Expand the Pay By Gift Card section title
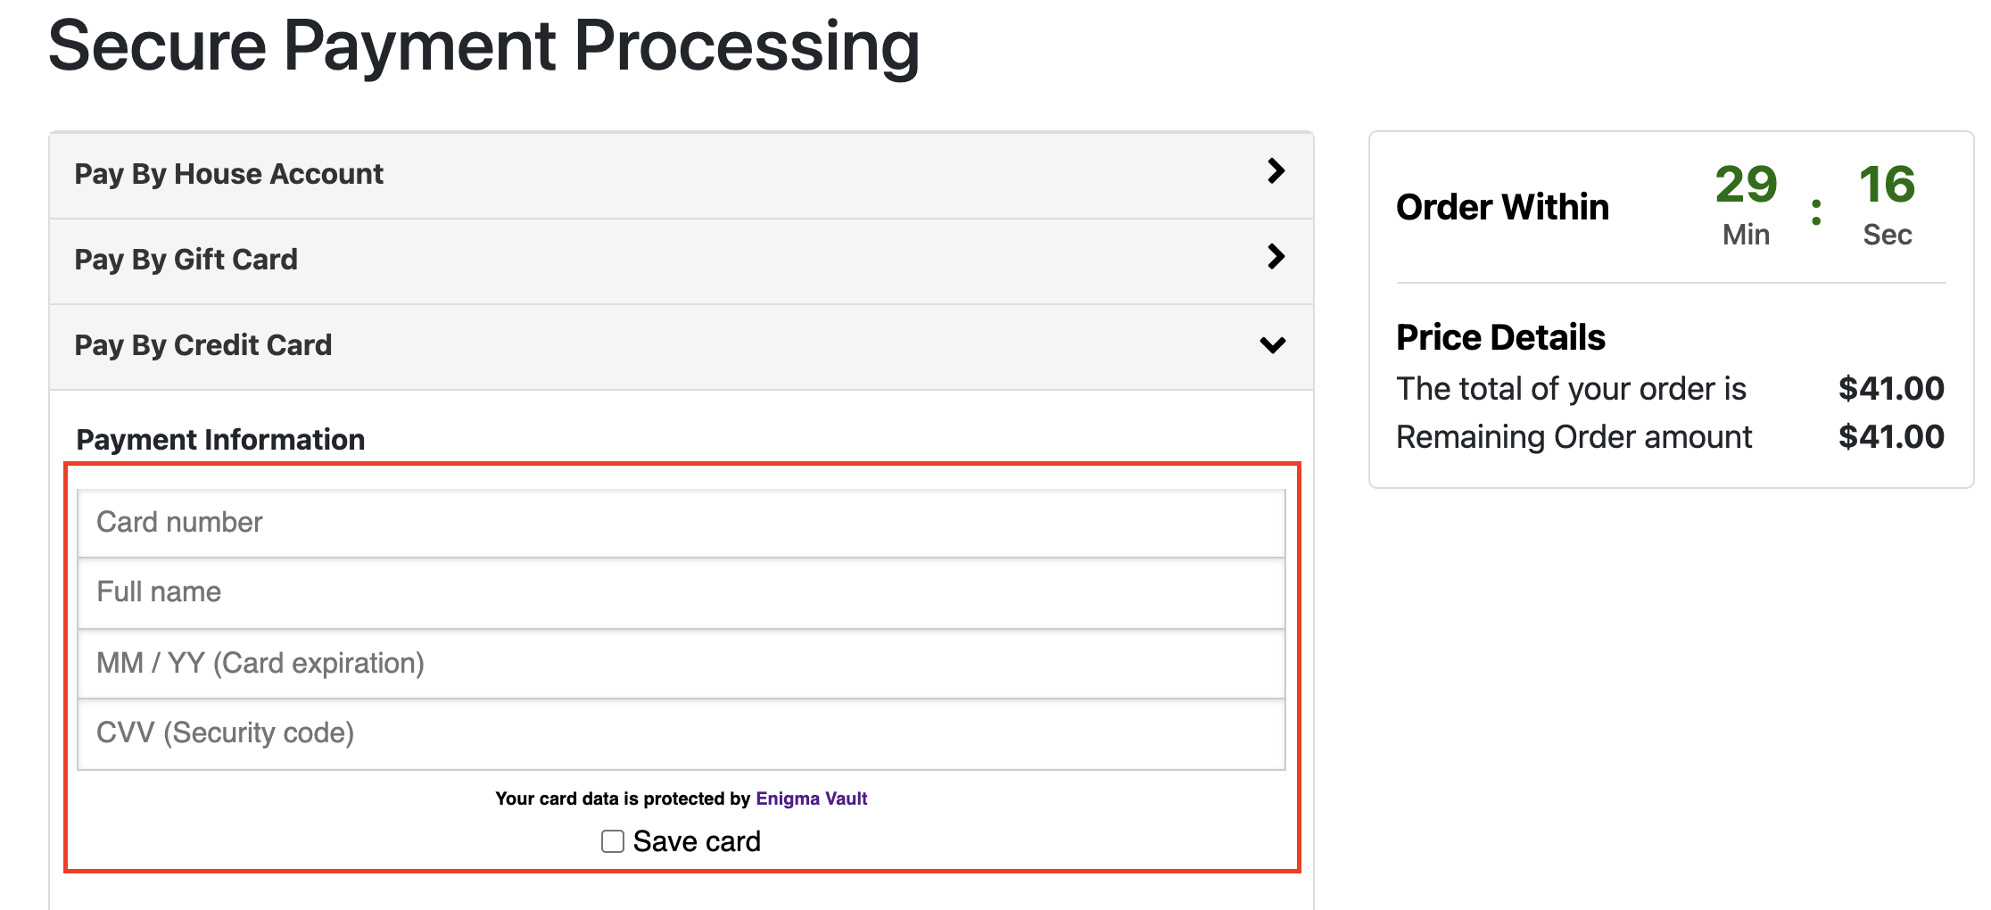Image resolution: width=1991 pixels, height=910 pixels. point(186,260)
